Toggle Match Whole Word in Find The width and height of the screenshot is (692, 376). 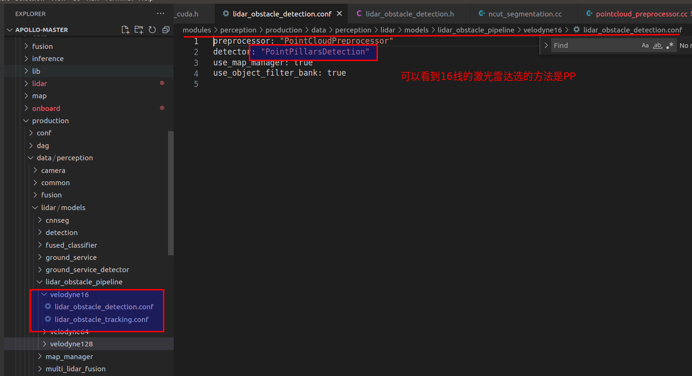tap(658, 46)
